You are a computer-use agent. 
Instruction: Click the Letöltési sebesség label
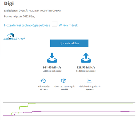[x=52, y=71]
